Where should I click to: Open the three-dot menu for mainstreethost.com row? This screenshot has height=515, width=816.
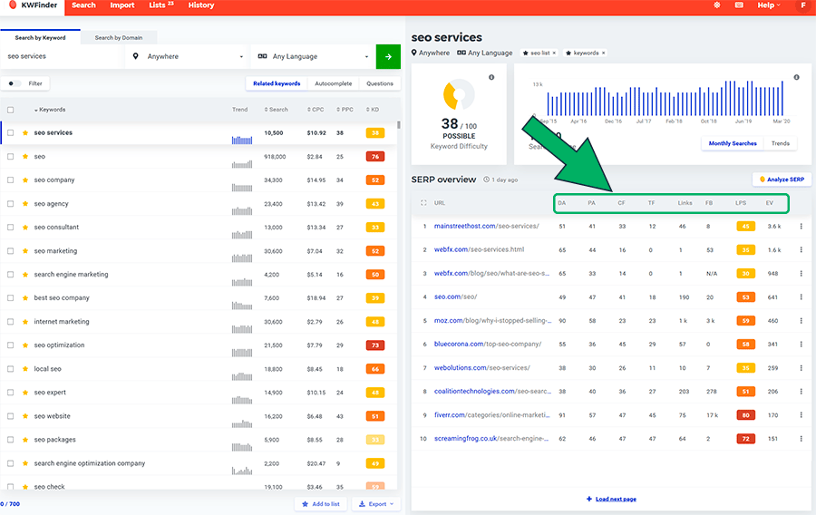click(801, 226)
